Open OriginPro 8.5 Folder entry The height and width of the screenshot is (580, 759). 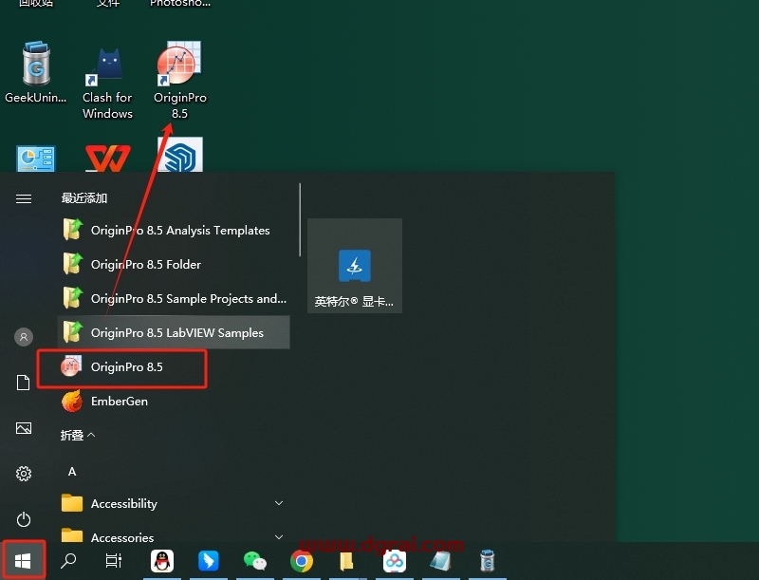174,264
